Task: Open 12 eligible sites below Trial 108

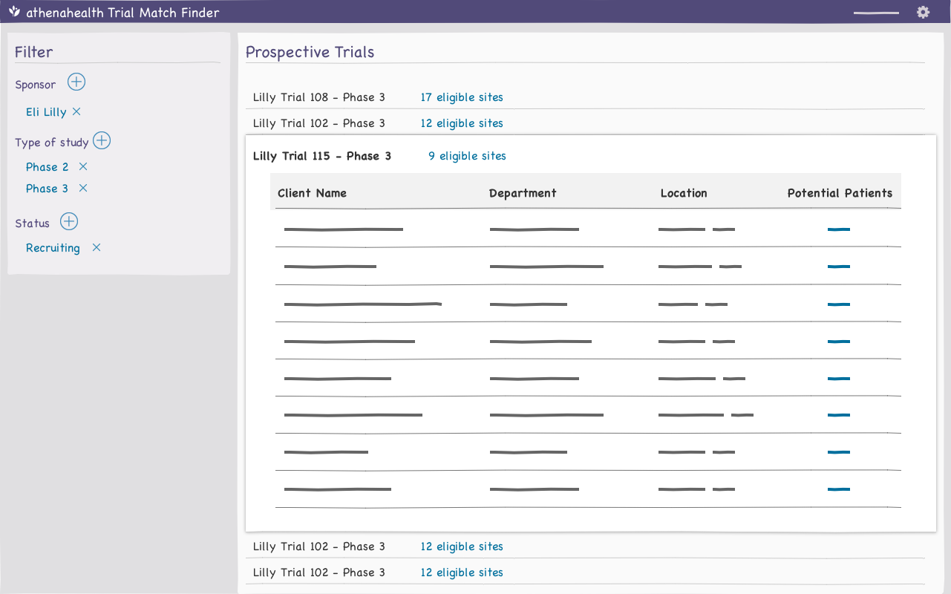Action: [462, 123]
